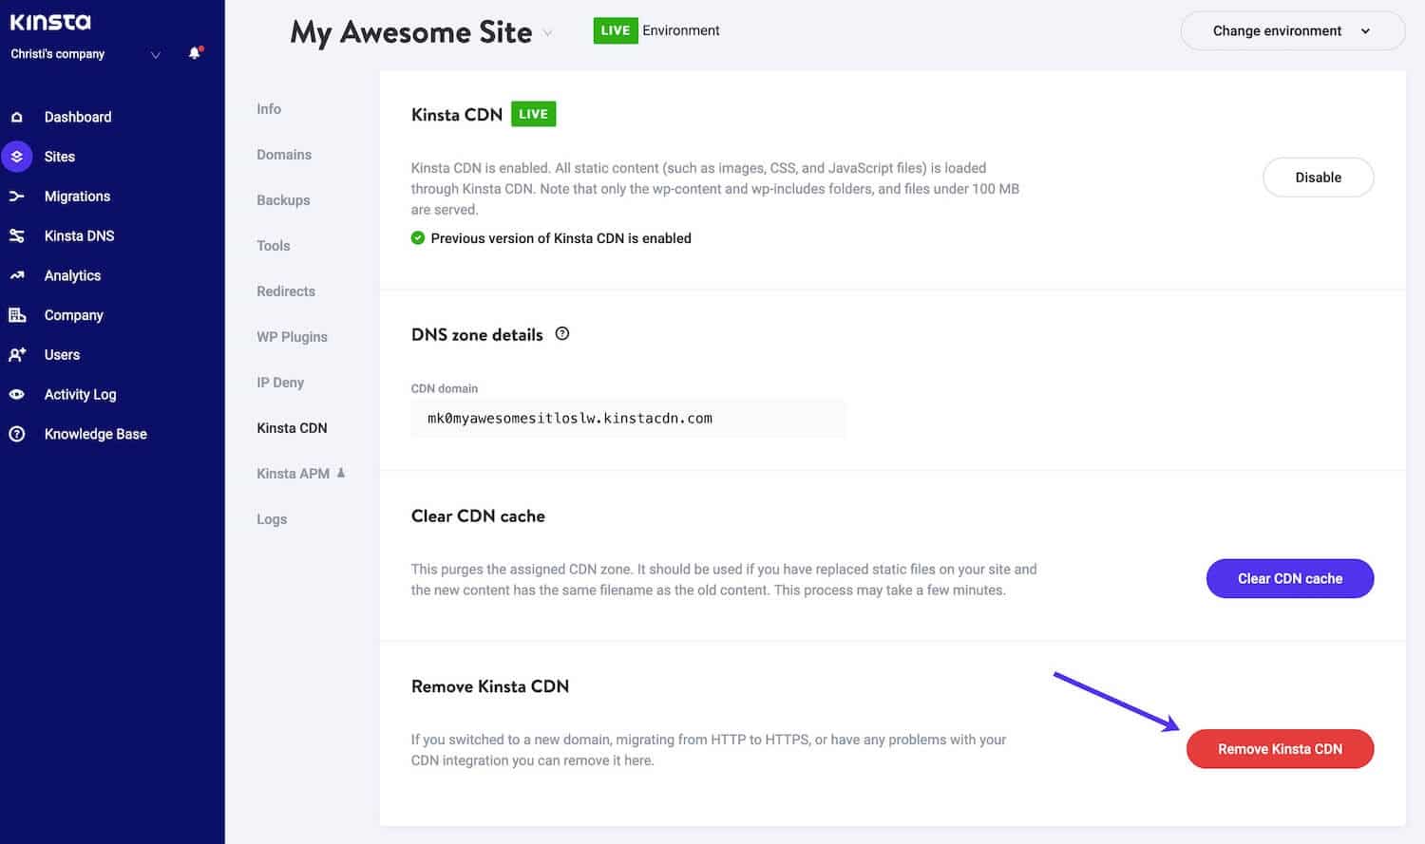The width and height of the screenshot is (1425, 844).
Task: Click the red Remove Kinsta CDN button
Action: coord(1280,749)
